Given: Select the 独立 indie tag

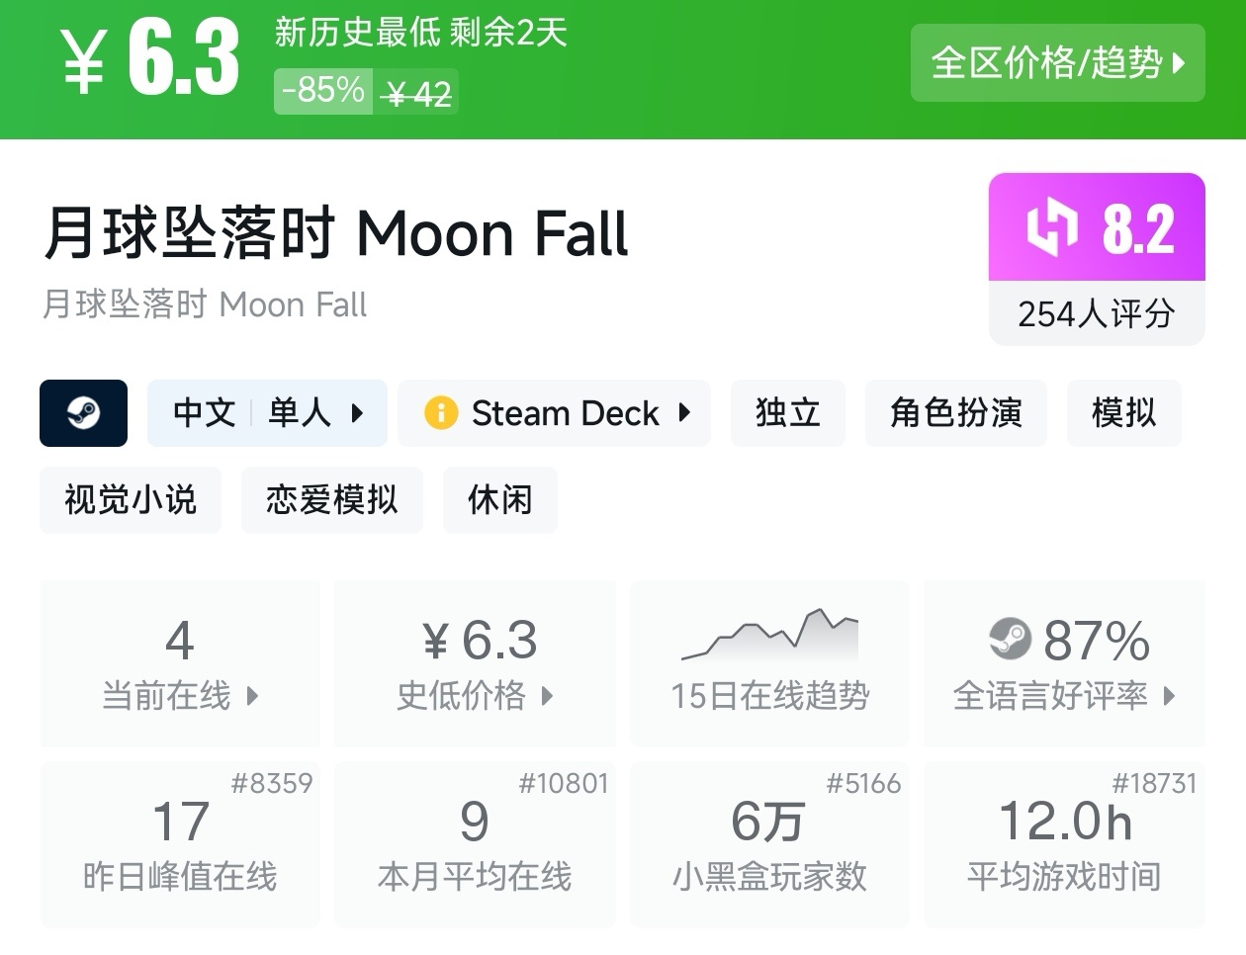Looking at the screenshot, I should (x=787, y=413).
